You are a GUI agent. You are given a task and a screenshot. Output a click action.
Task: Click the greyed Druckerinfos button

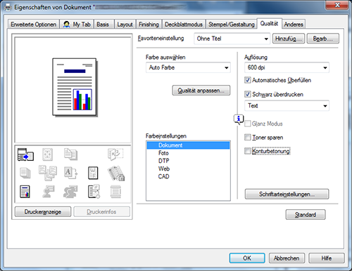pos(101,212)
